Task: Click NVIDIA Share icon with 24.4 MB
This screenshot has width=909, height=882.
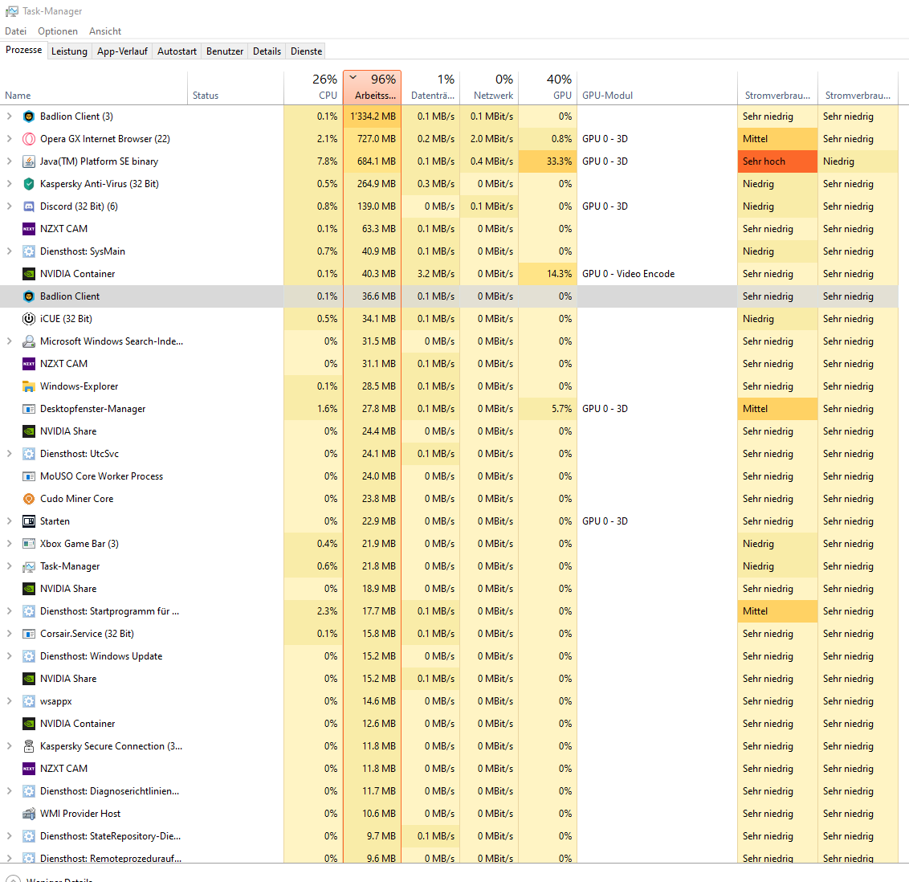Action: click(28, 431)
